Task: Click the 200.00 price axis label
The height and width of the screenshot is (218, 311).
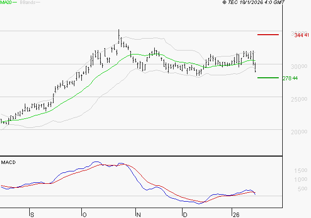Action: point(299,132)
